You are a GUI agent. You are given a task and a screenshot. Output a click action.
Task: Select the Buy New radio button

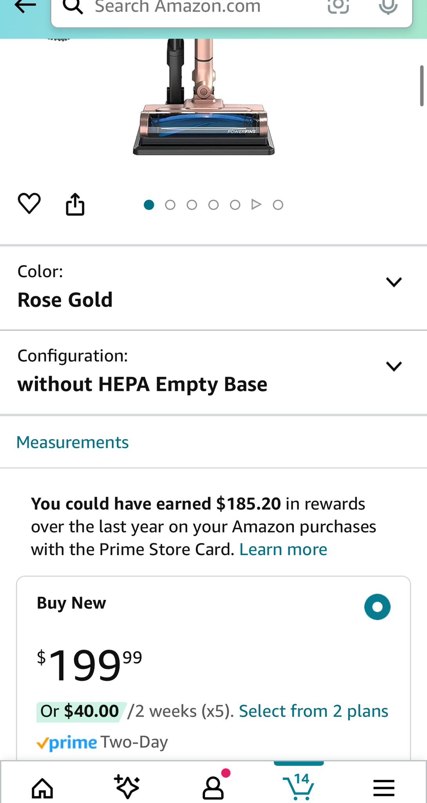(377, 607)
